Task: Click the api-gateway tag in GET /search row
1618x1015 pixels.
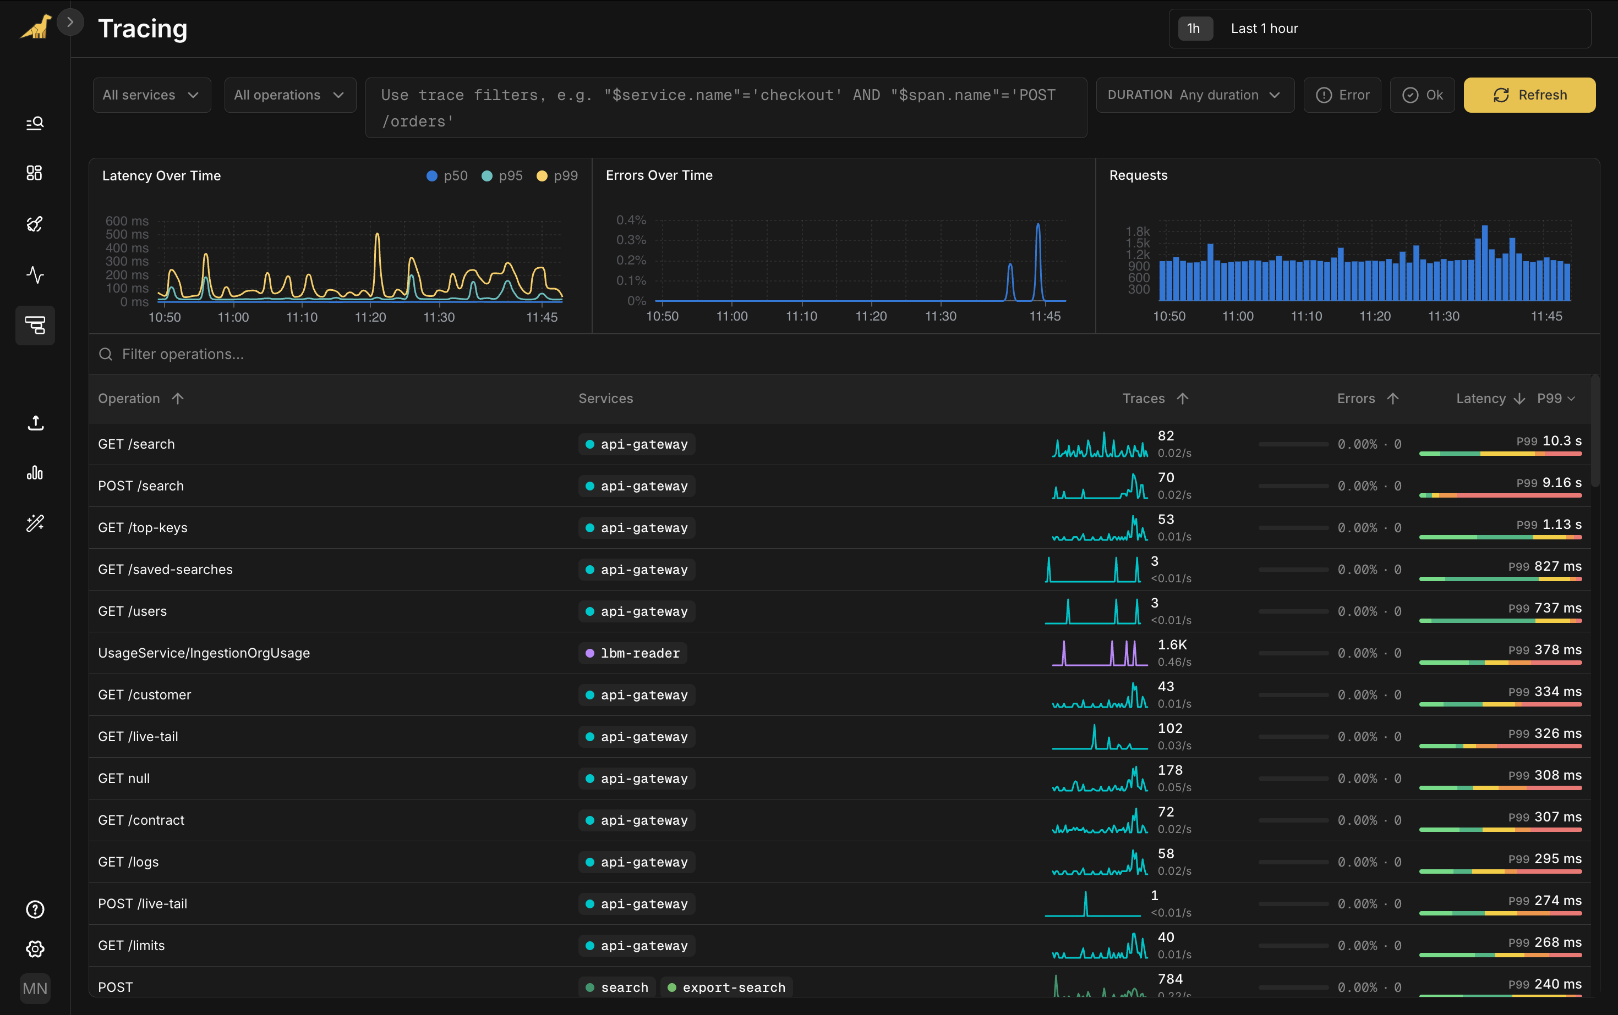Action: tap(636, 444)
